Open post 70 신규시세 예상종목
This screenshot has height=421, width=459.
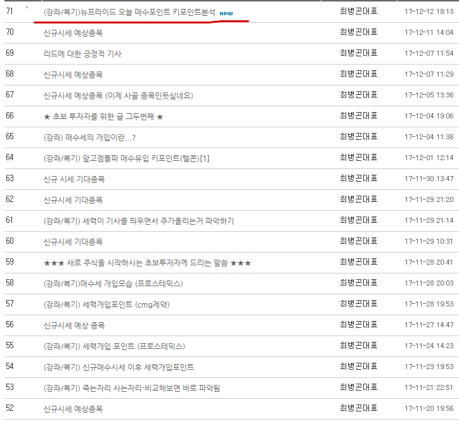click(73, 33)
